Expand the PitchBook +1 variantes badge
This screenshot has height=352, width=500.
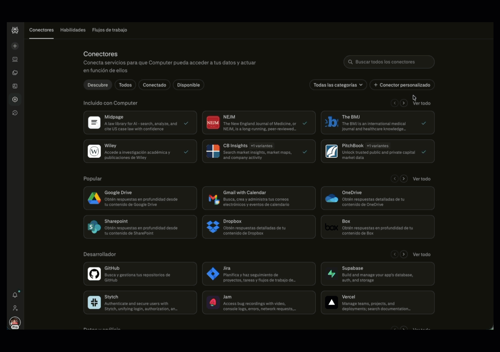378,146
